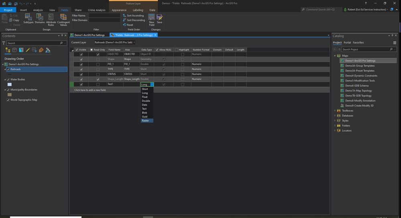Expand Folders in Catalog
Screen dimensions: 401x218
coord(335,125)
